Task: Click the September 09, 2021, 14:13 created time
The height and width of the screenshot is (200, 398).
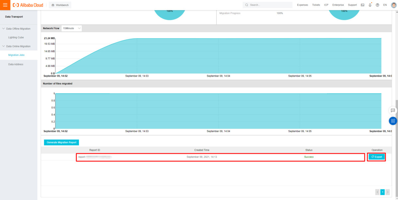Action: click(202, 157)
